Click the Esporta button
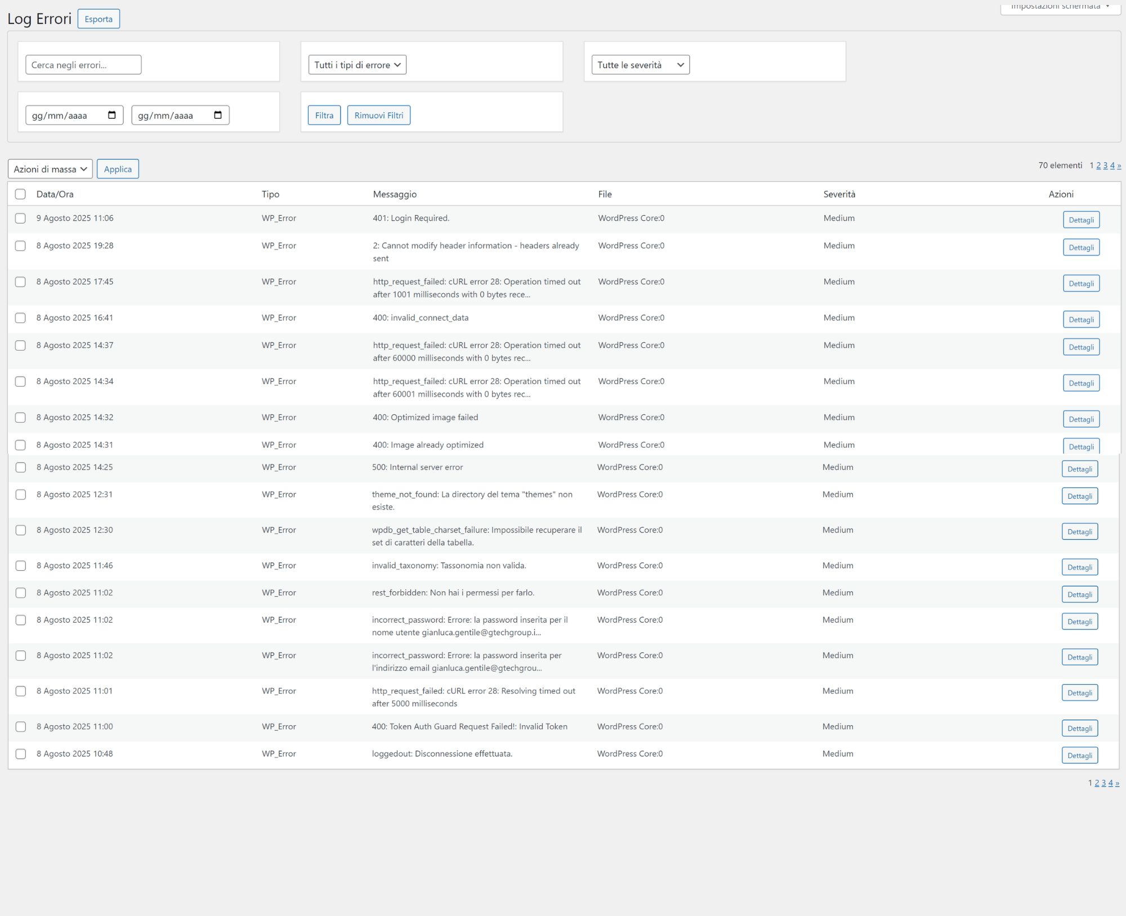Screen dimensions: 1126x916 point(99,19)
